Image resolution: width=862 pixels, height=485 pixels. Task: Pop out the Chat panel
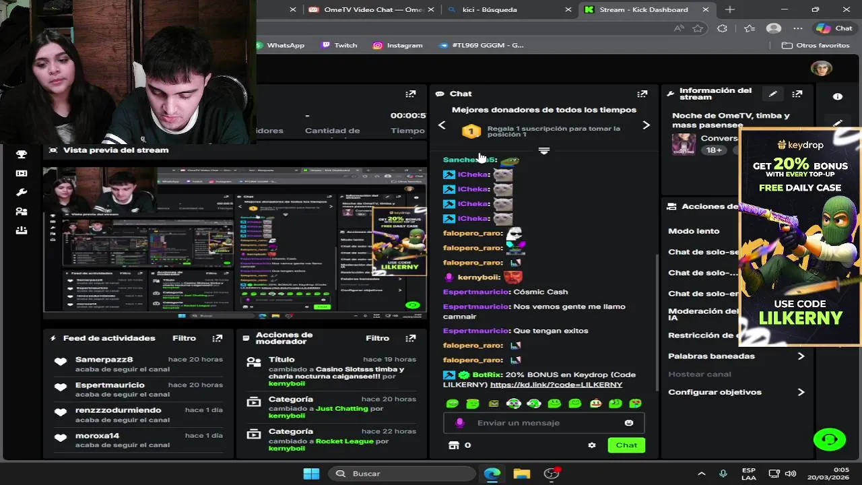pos(642,94)
